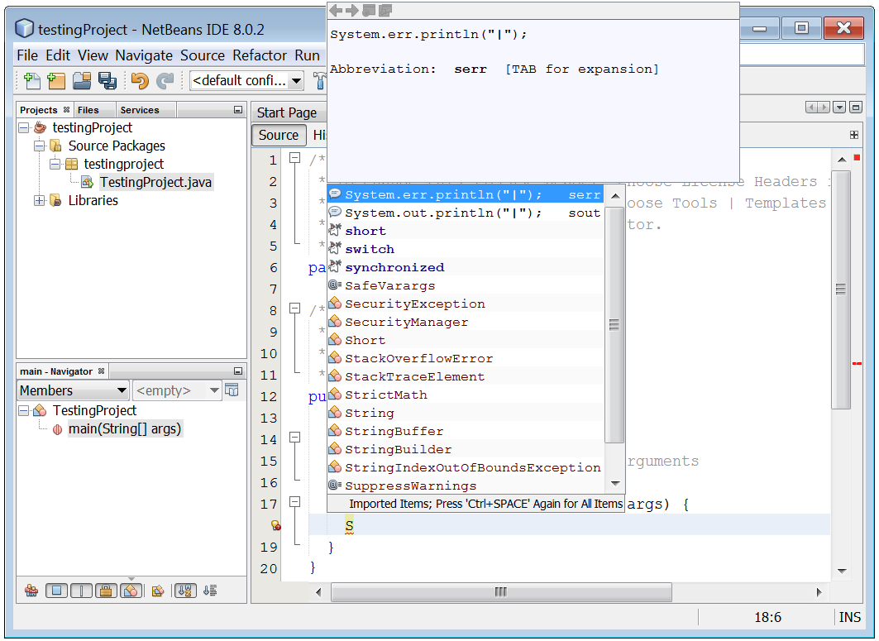Viewport: 879px width, 641px height.
Task: Click the open source in editor popup icon
Action: pyautogui.click(x=385, y=10)
